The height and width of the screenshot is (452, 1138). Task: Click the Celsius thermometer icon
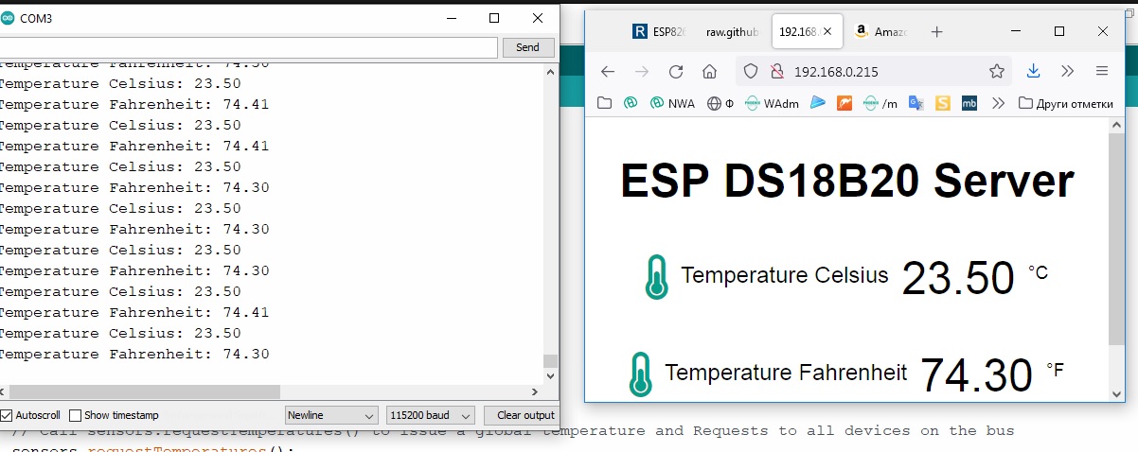point(656,277)
